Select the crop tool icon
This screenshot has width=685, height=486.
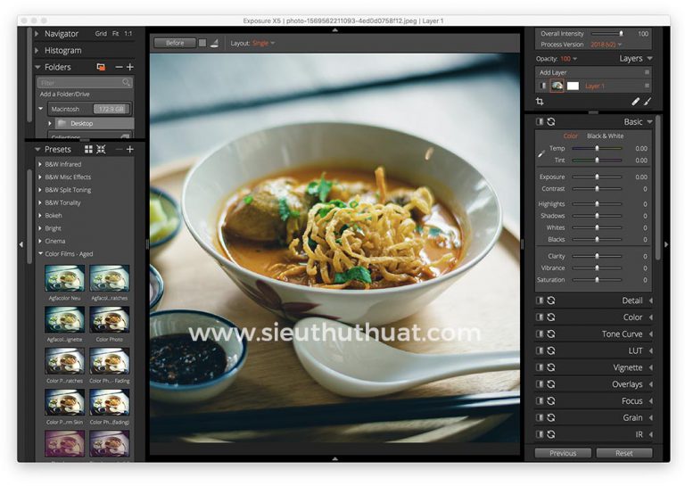pos(540,102)
